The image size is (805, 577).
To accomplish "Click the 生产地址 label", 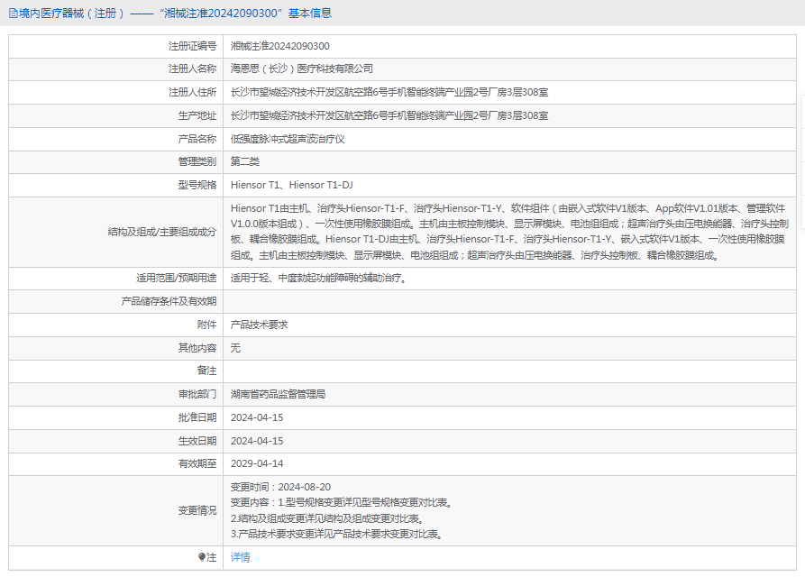I will click(197, 115).
